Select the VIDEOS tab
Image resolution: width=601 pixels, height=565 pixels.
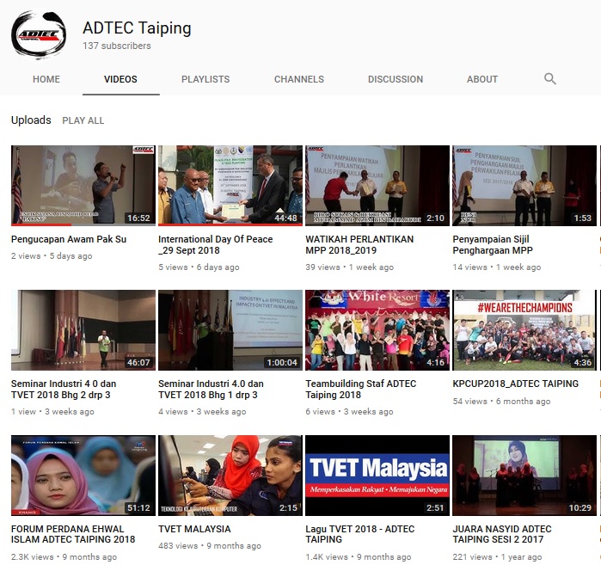pos(120,79)
